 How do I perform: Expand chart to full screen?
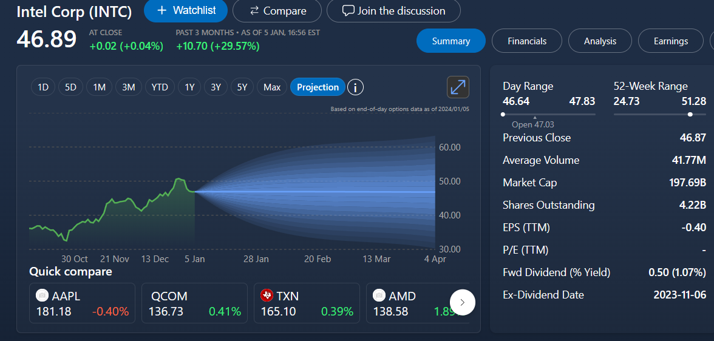coord(458,87)
